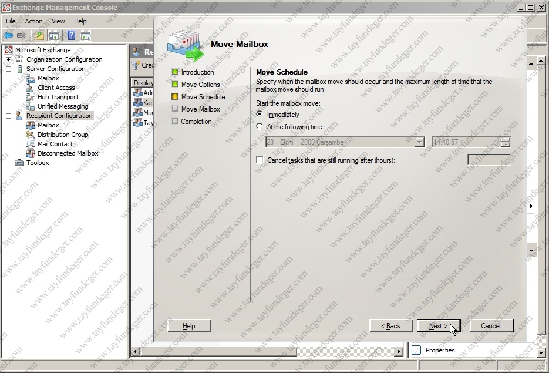549x373 pixels.
Task: Click the action pane scroll down arrow
Action: [x=541, y=352]
